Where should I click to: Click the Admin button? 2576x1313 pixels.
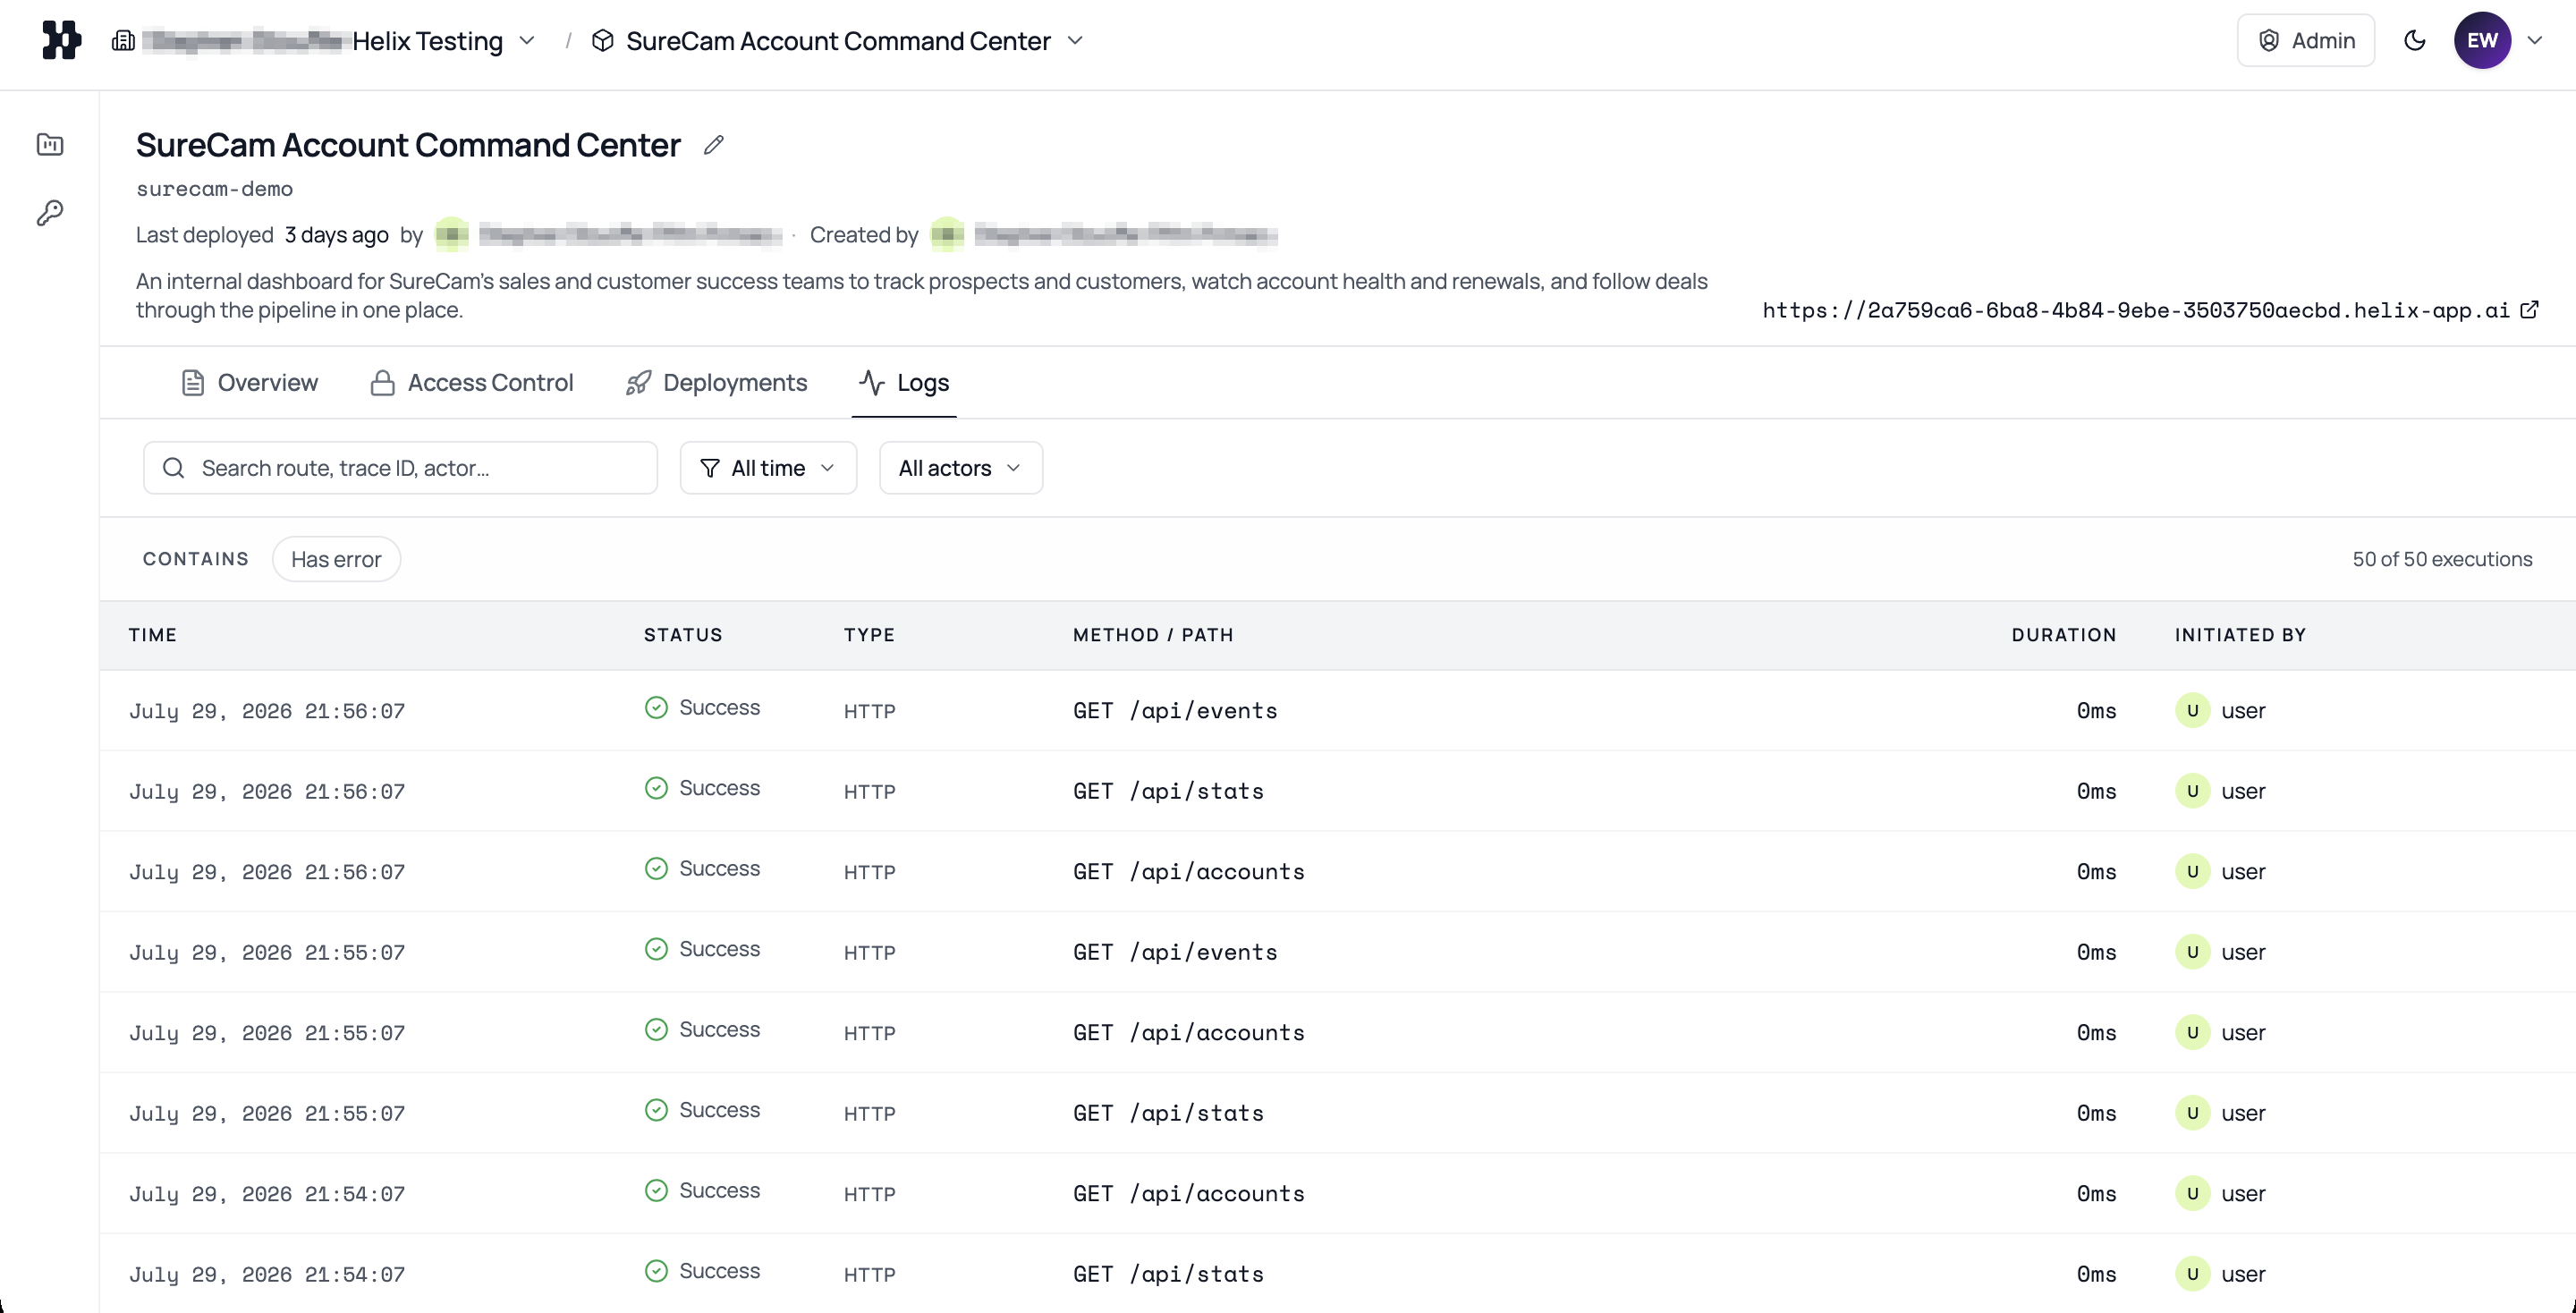point(2305,41)
